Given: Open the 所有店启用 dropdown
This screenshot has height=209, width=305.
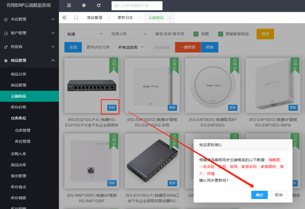Looking at the screenshot, I should pyautogui.click(x=131, y=47).
